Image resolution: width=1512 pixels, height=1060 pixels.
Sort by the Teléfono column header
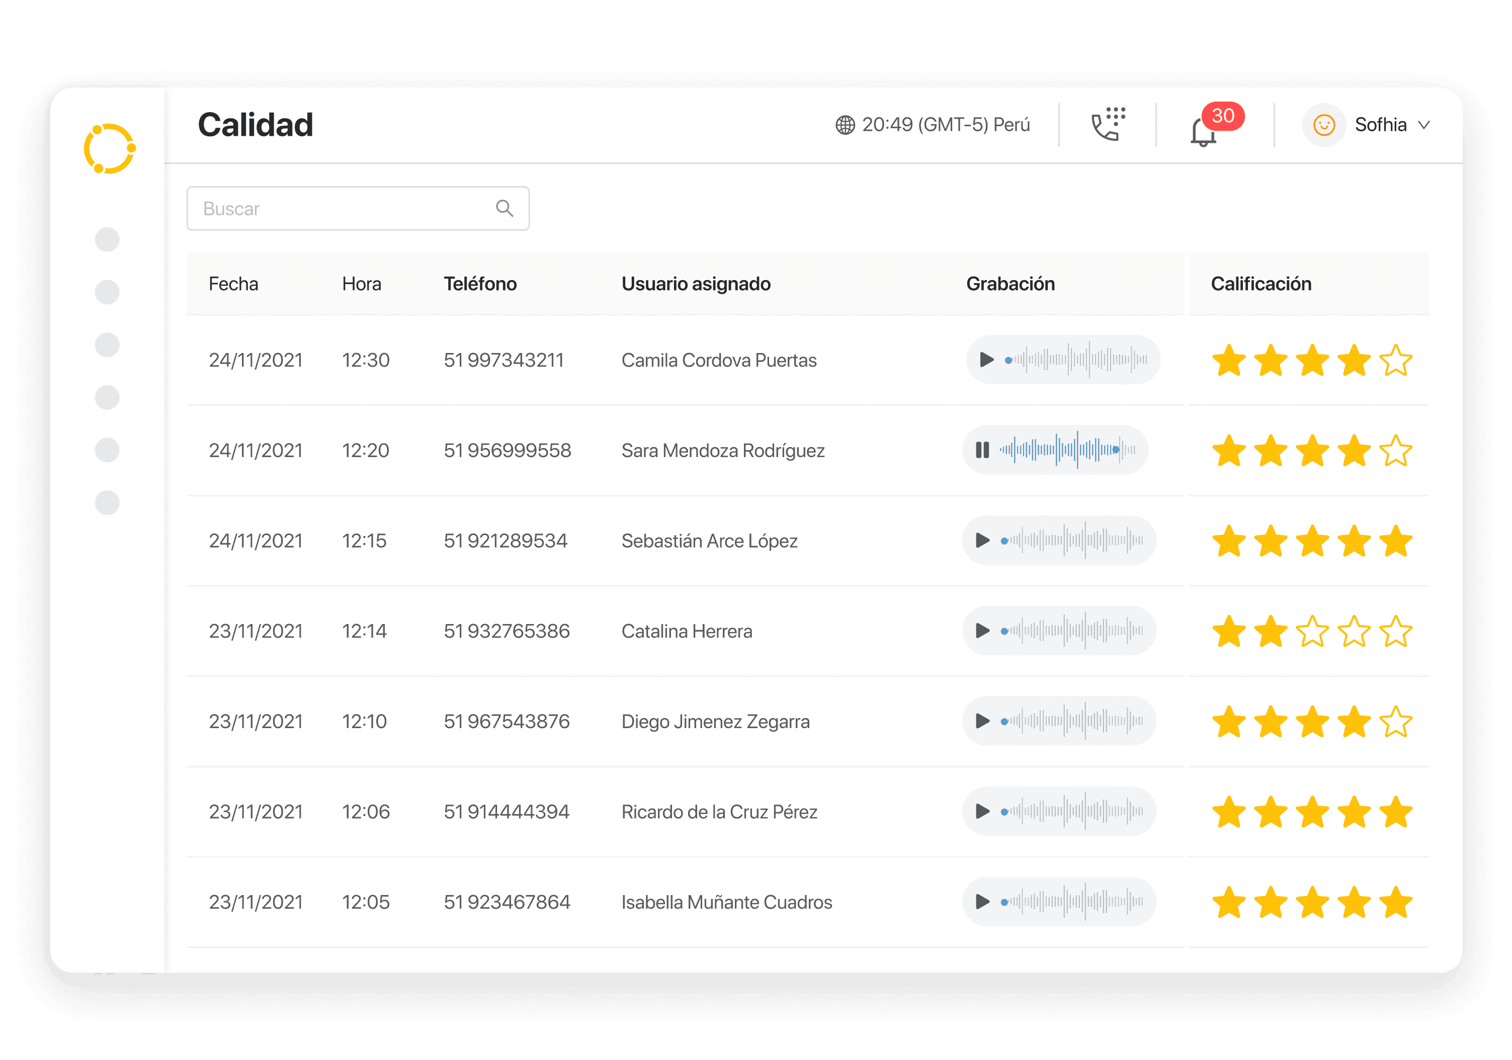click(x=480, y=284)
